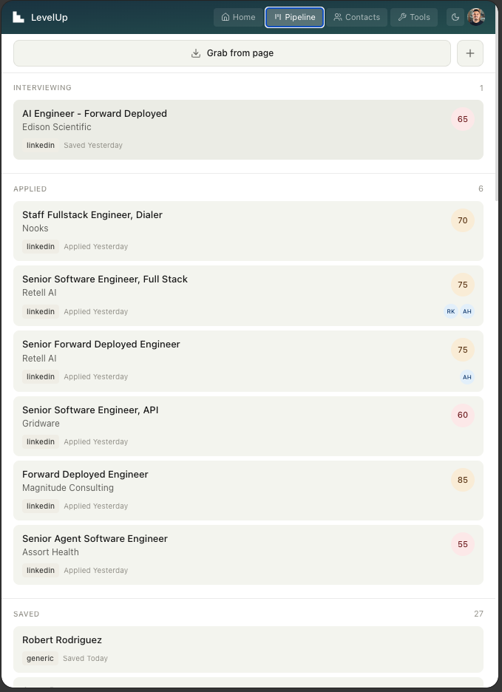Click the AH avatar on Senior Forward Deployed Engineer

467,377
